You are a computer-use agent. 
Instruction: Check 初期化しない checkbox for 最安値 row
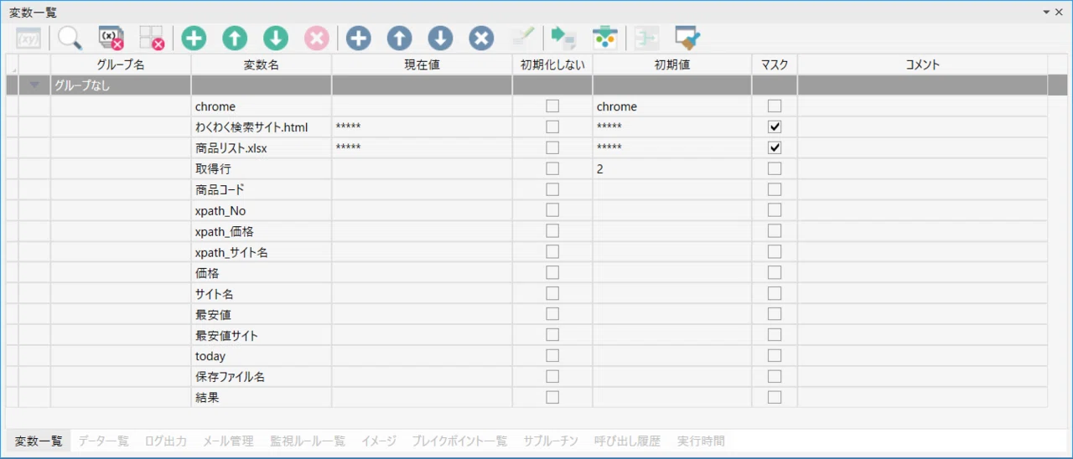[552, 314]
